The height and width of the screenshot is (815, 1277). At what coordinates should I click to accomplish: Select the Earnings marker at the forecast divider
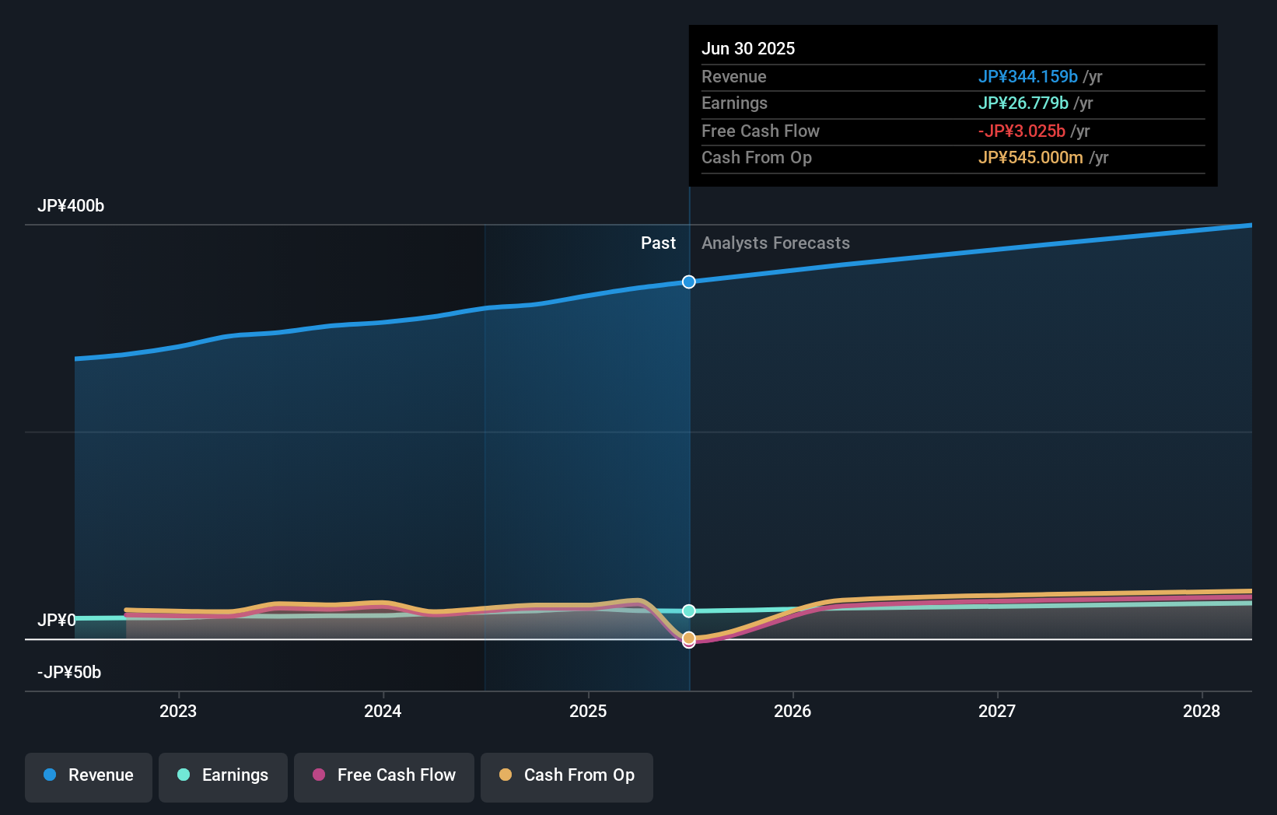(688, 610)
